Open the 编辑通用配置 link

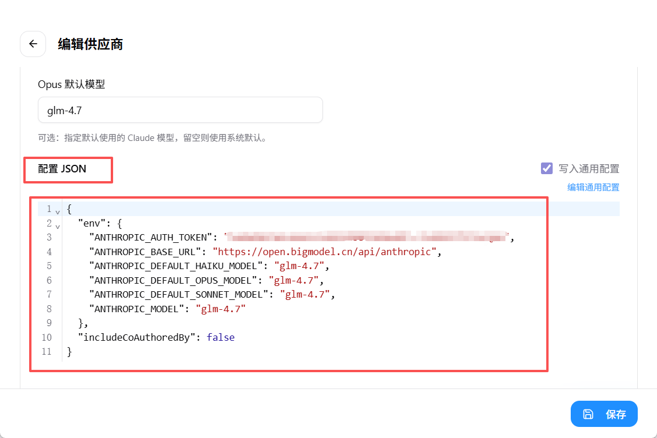tap(593, 187)
